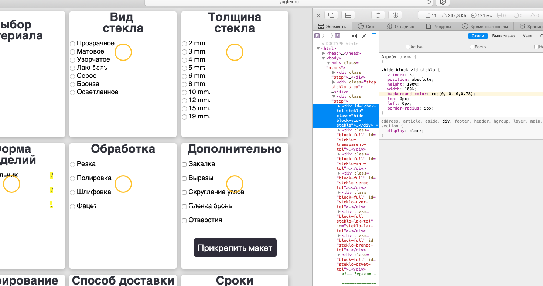Expand steklo-mat-tol div node
Viewport: 543px width, 286px height.
[x=339, y=154]
